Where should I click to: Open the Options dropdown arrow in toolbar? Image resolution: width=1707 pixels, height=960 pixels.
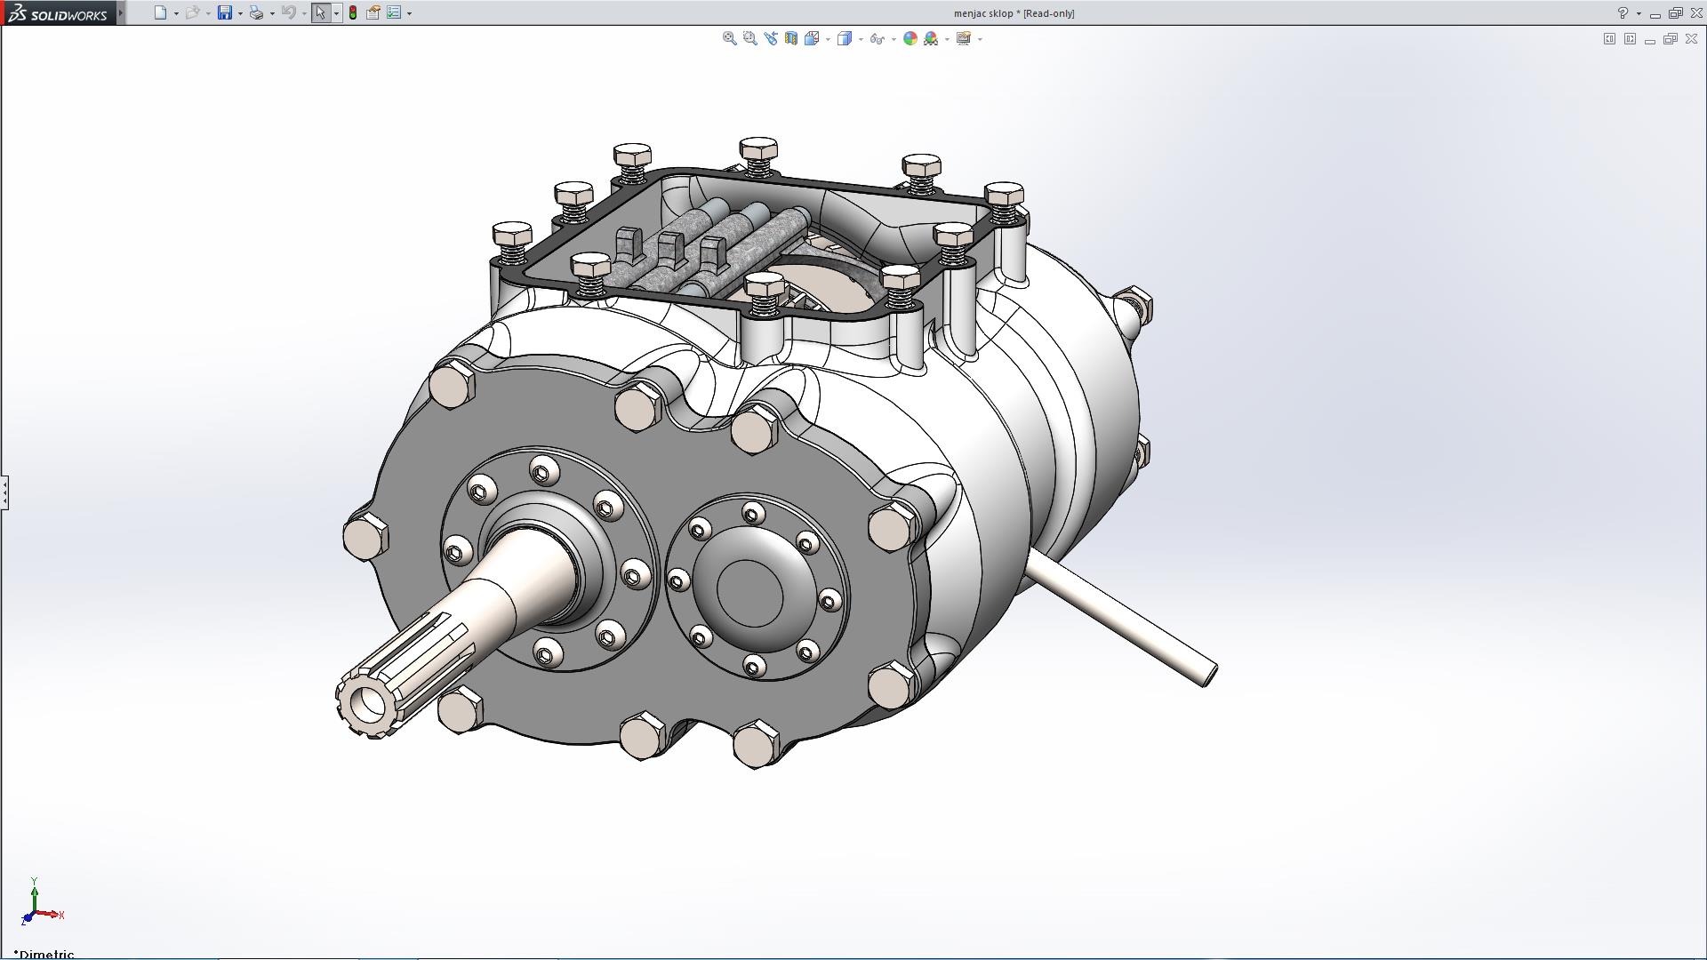coord(409,13)
